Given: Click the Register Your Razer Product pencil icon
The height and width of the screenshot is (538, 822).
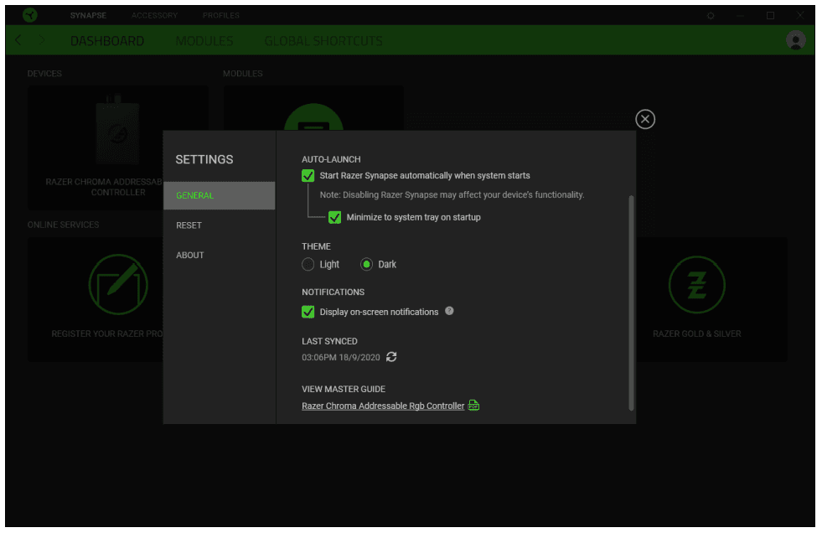Looking at the screenshot, I should [117, 285].
